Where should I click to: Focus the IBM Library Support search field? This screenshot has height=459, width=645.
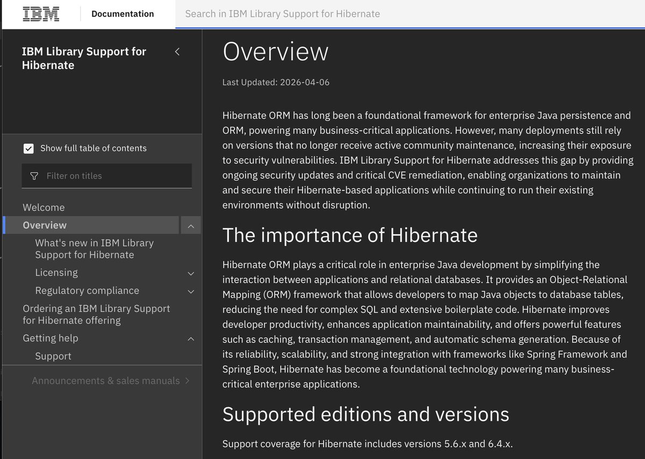[x=410, y=14]
